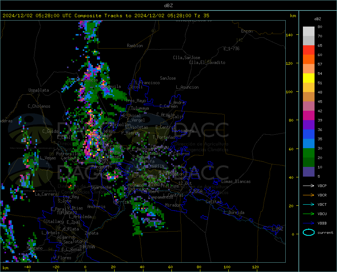Click the Mirador map label

click(173, 205)
